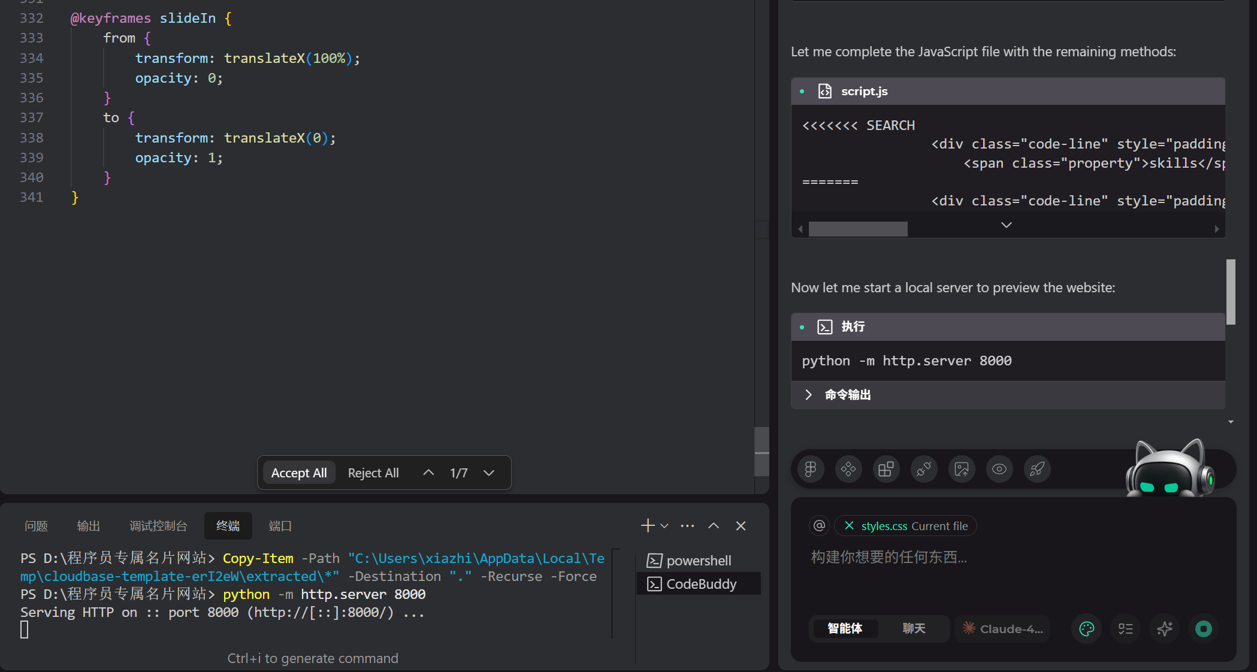Viewport: 1257px width, 672px height.
Task: Toggle the eye preview icon
Action: [999, 469]
